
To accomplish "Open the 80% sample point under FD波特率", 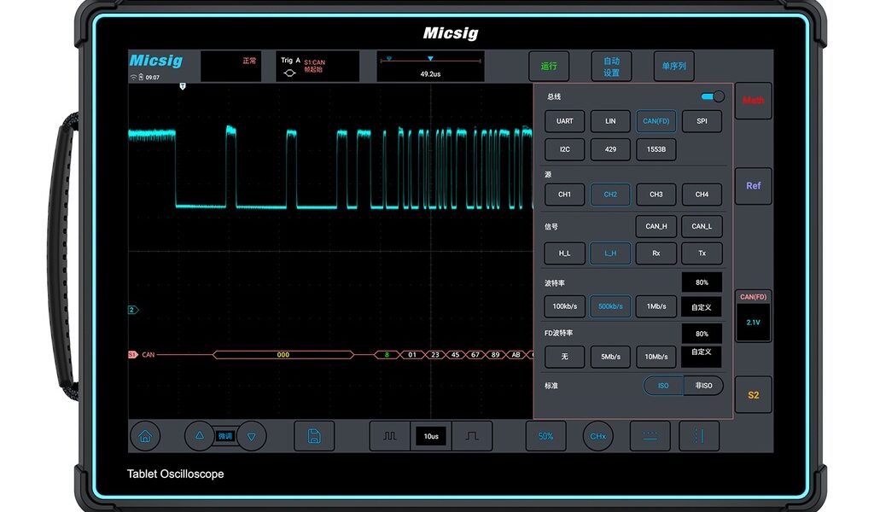I will point(702,334).
